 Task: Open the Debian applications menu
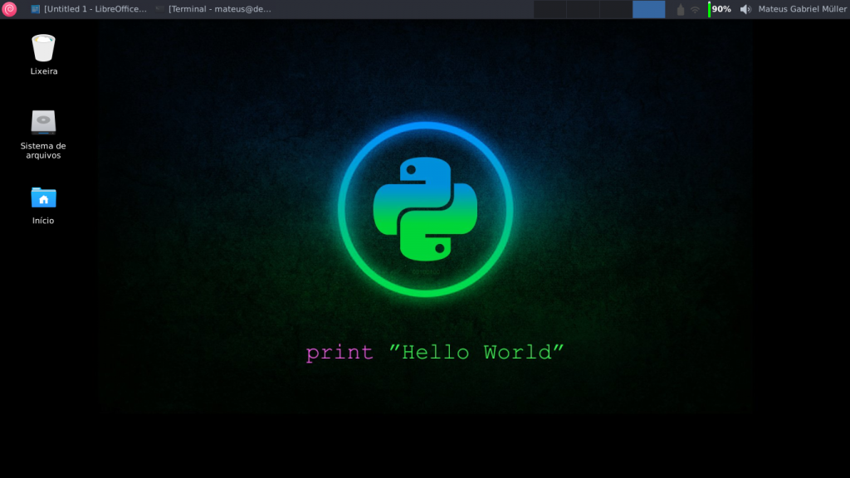click(10, 9)
